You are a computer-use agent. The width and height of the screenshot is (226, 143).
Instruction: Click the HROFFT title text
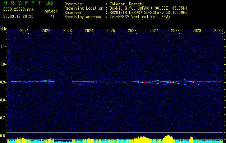coord(22,3)
